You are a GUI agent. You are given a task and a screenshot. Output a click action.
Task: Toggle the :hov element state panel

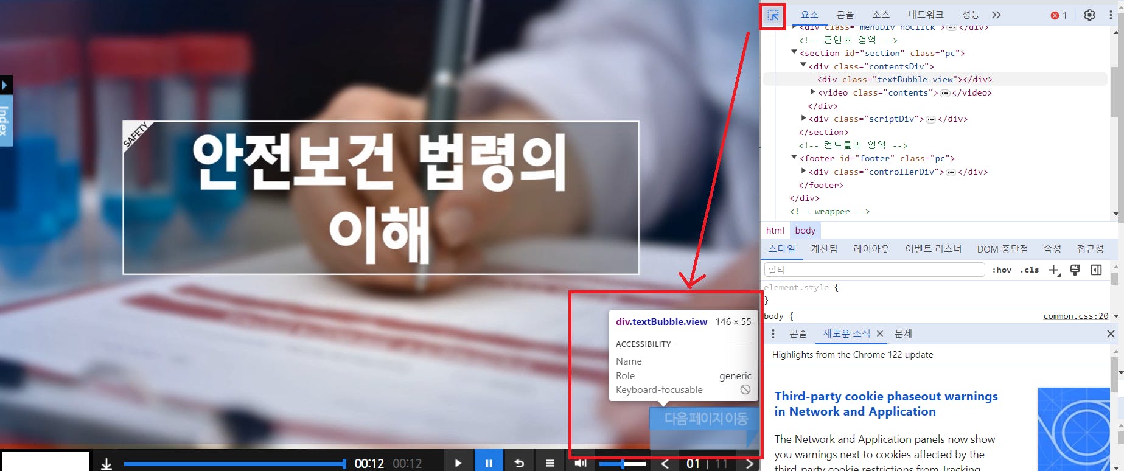click(1002, 270)
